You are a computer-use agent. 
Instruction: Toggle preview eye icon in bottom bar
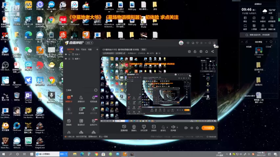tap(191, 128)
